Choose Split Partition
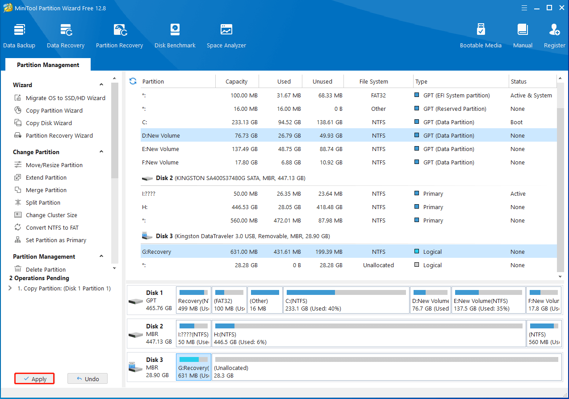The height and width of the screenshot is (399, 569). (x=38, y=202)
